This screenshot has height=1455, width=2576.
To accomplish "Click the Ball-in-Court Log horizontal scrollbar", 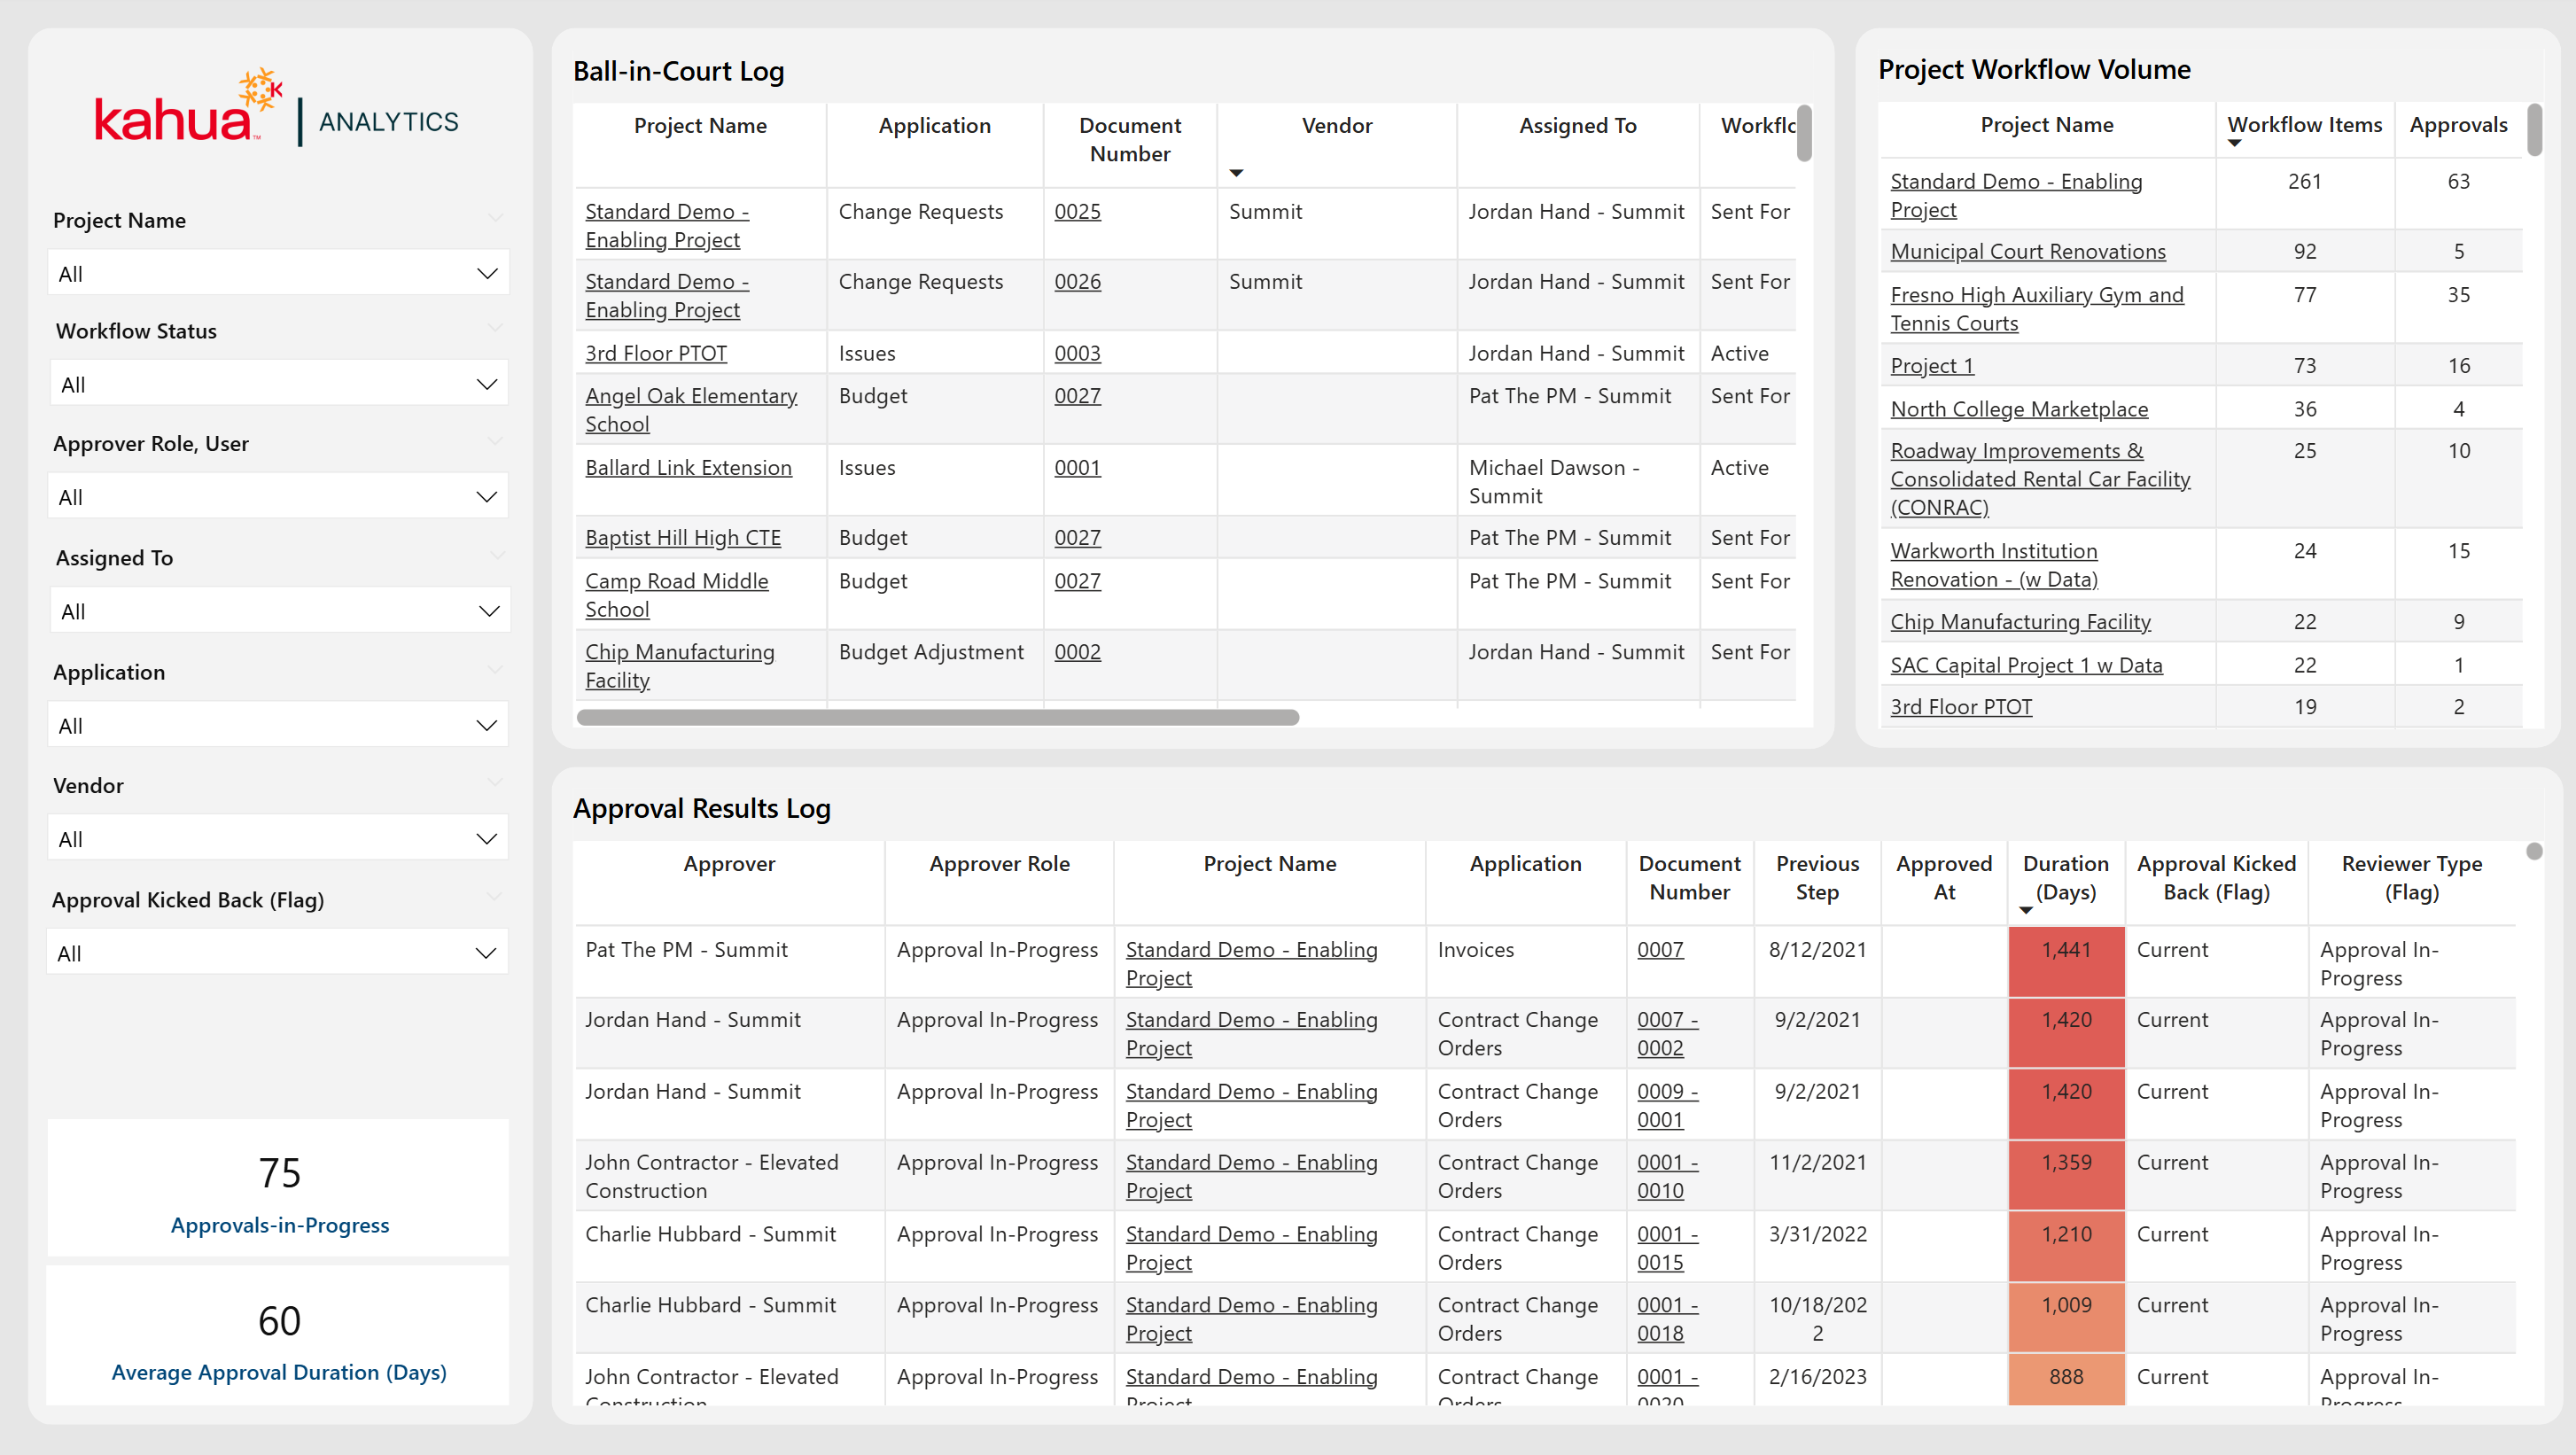I will point(937,718).
